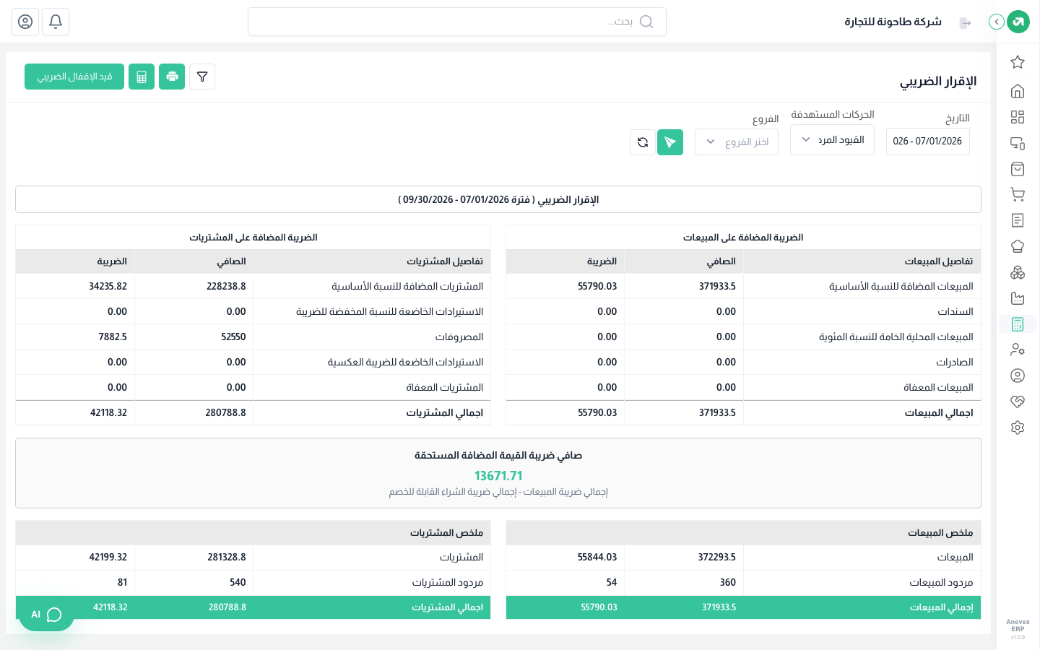Image resolution: width=1040 pixels, height=650 pixels.
Task: Click the green send arrow button
Action: point(670,142)
